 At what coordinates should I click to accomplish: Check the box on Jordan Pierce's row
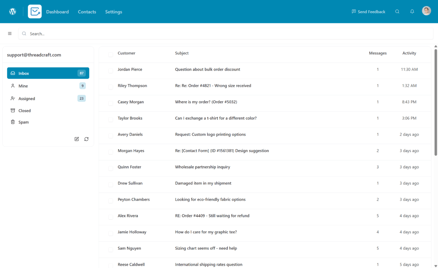pos(110,70)
